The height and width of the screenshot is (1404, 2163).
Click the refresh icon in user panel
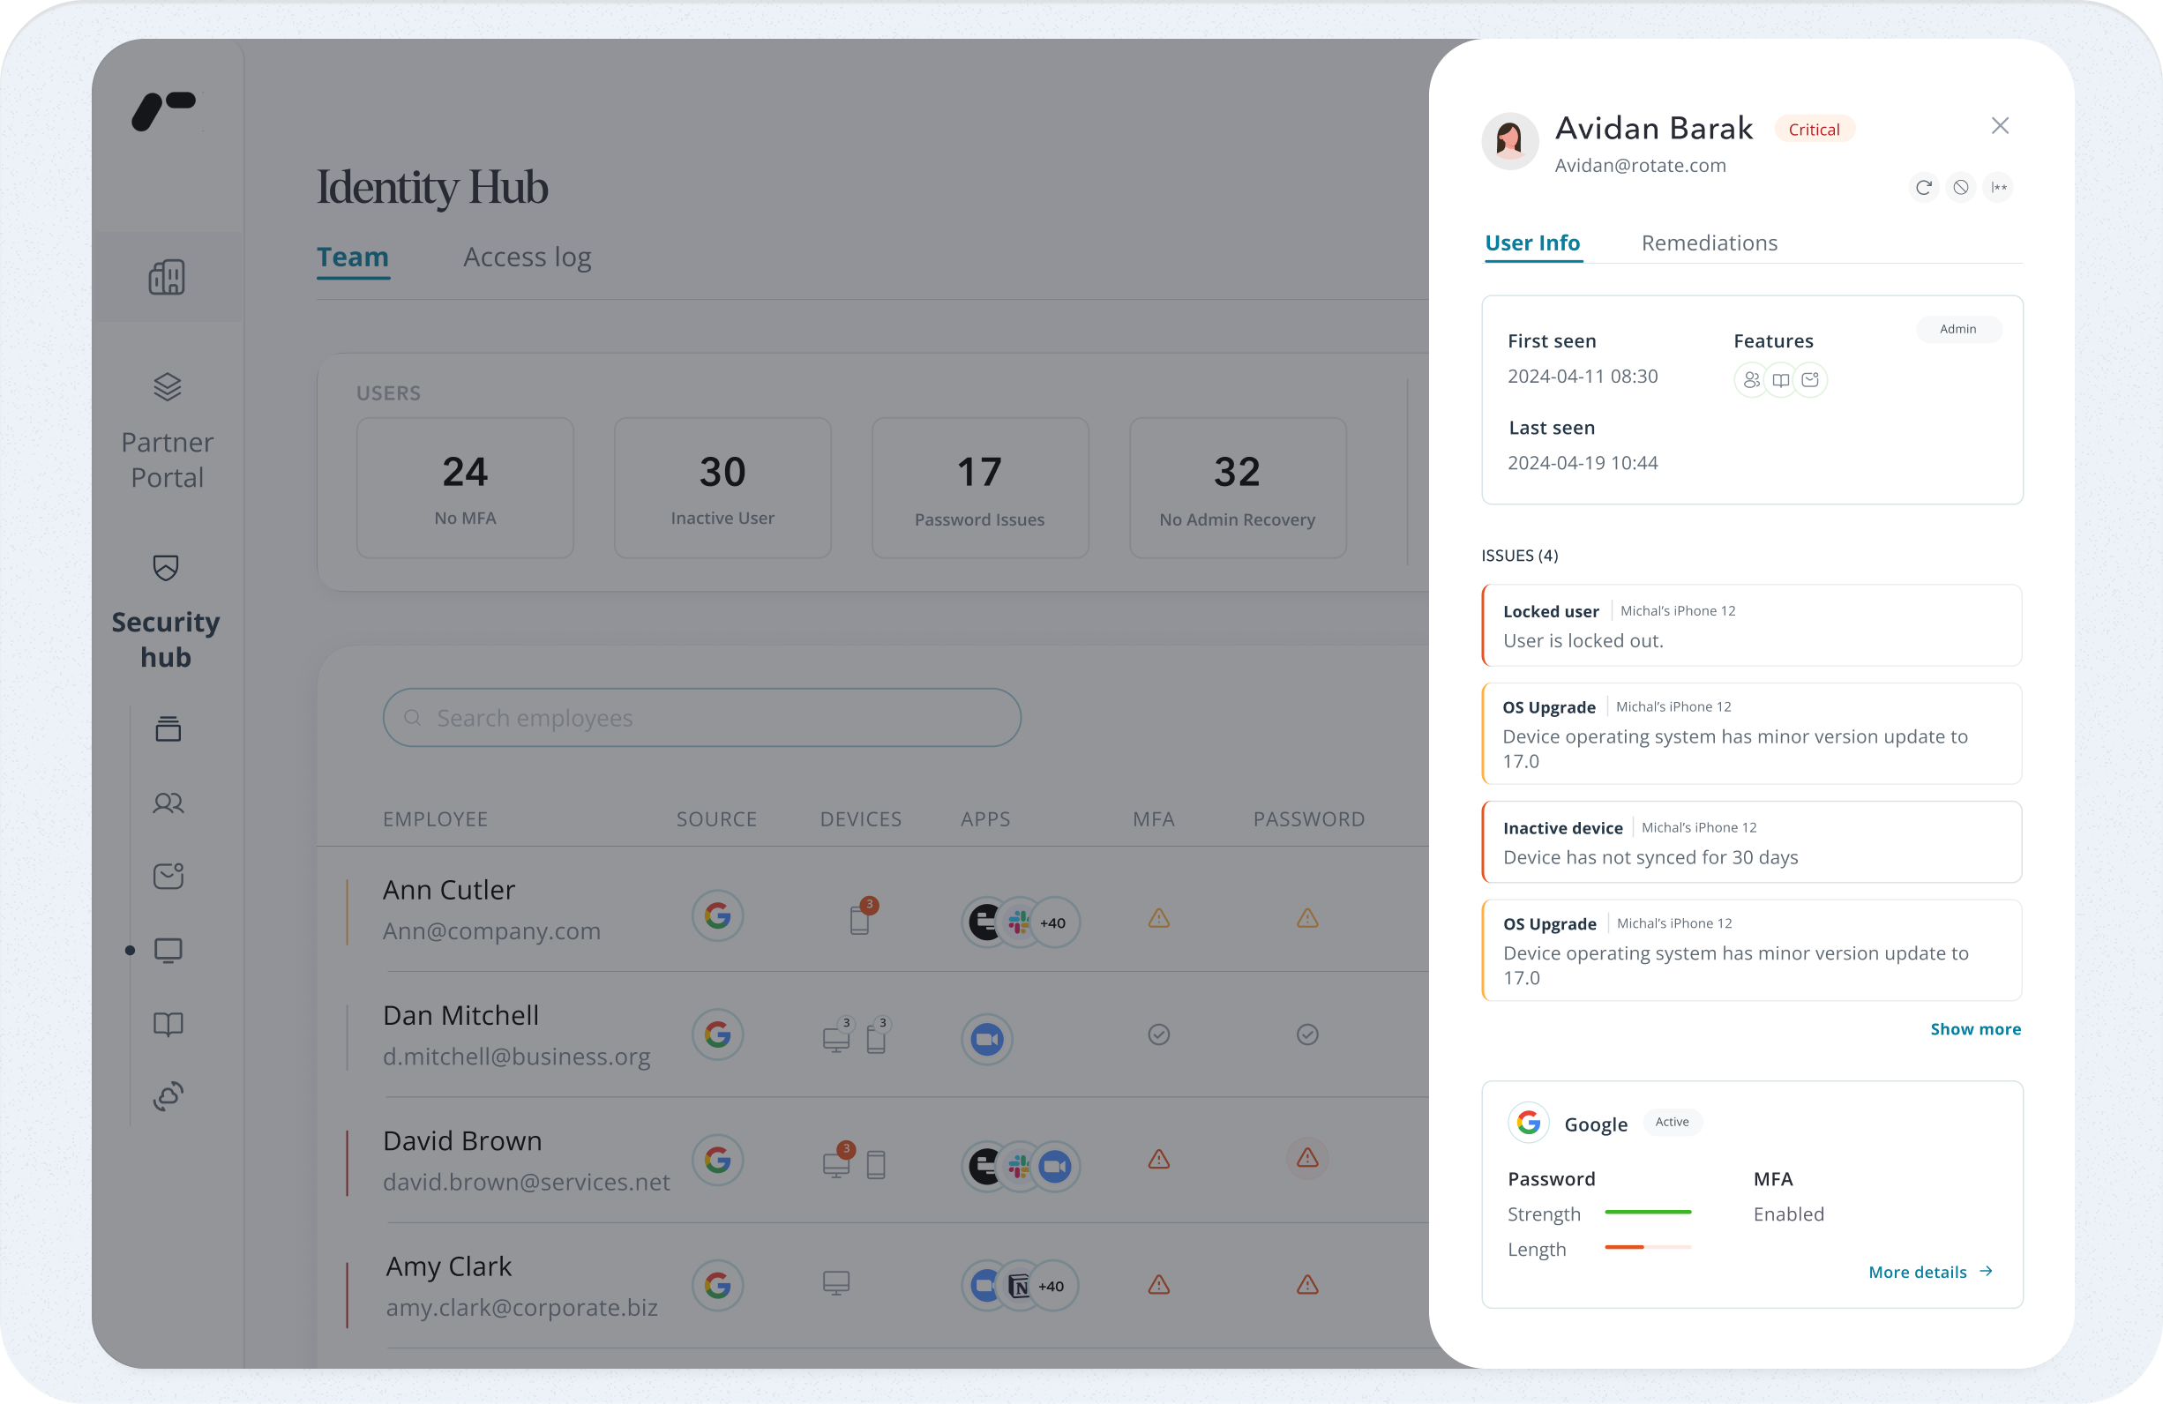pyautogui.click(x=1923, y=188)
